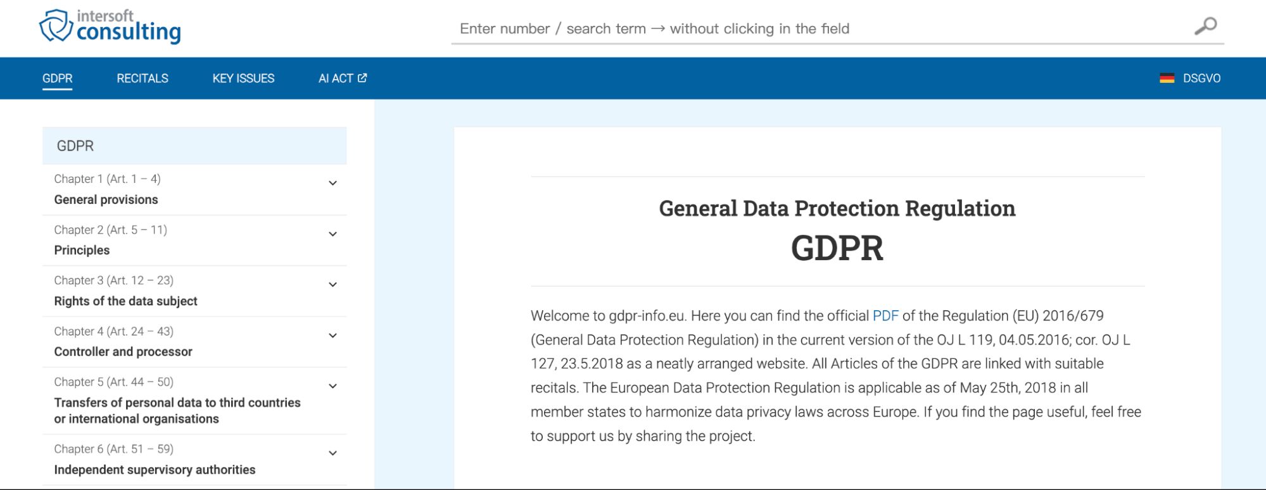
Task: Open Rights of the data subject chapter
Action: 125,301
